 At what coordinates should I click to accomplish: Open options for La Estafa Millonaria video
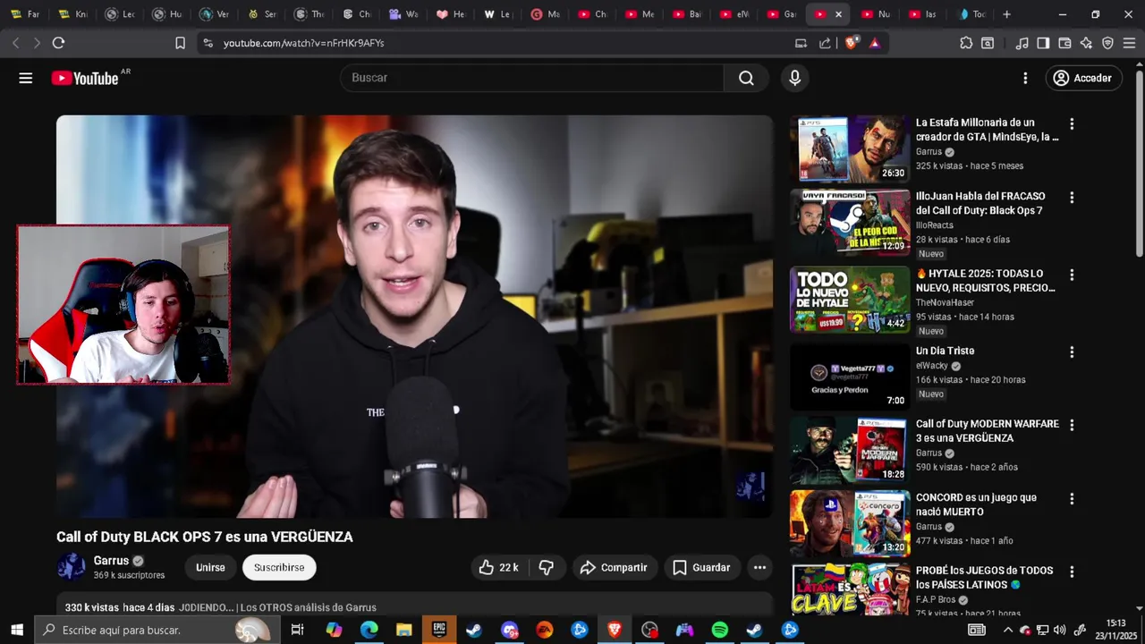1072,124
